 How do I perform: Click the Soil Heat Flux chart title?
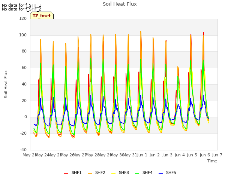tap(120, 4)
